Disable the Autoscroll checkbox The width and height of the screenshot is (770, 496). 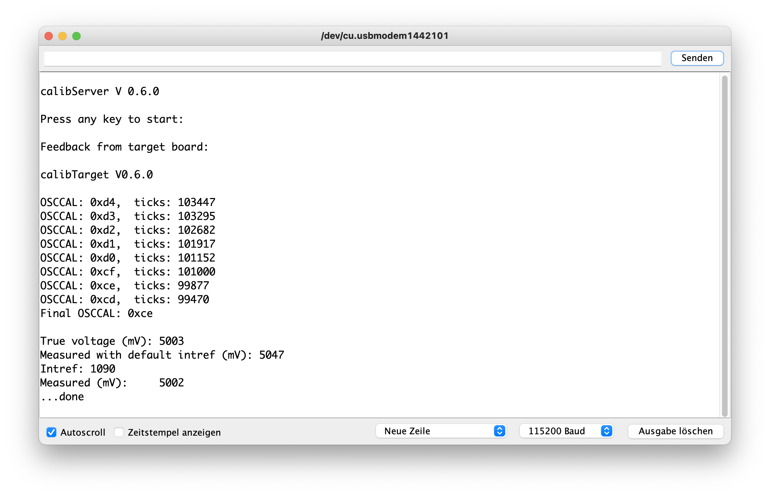(51, 432)
